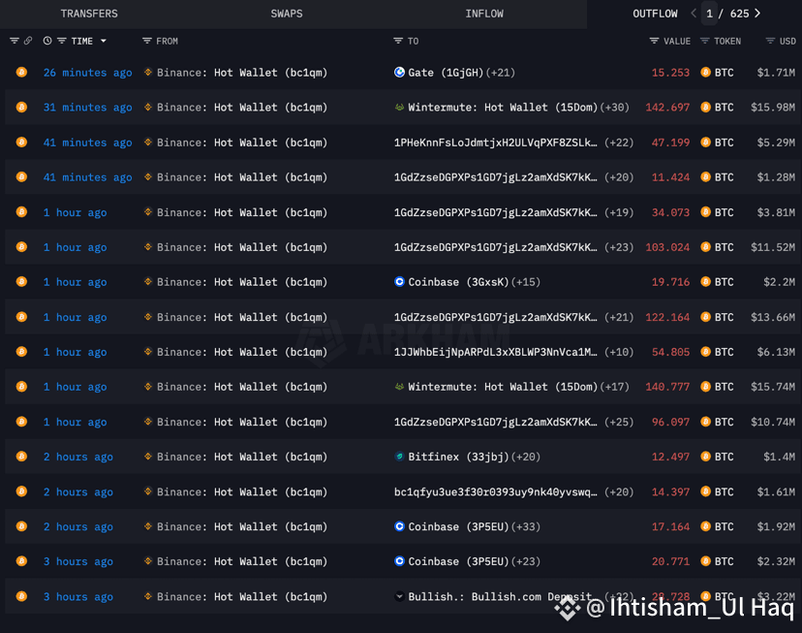Viewport: 802px width, 633px height.
Task: Click the Gate (1GjGH) logo icon
Action: click(x=399, y=72)
